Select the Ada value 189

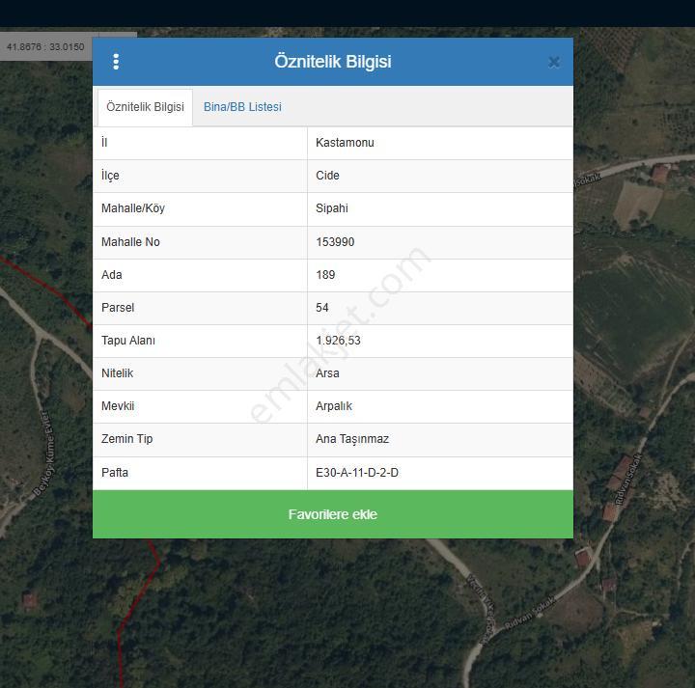[325, 275]
